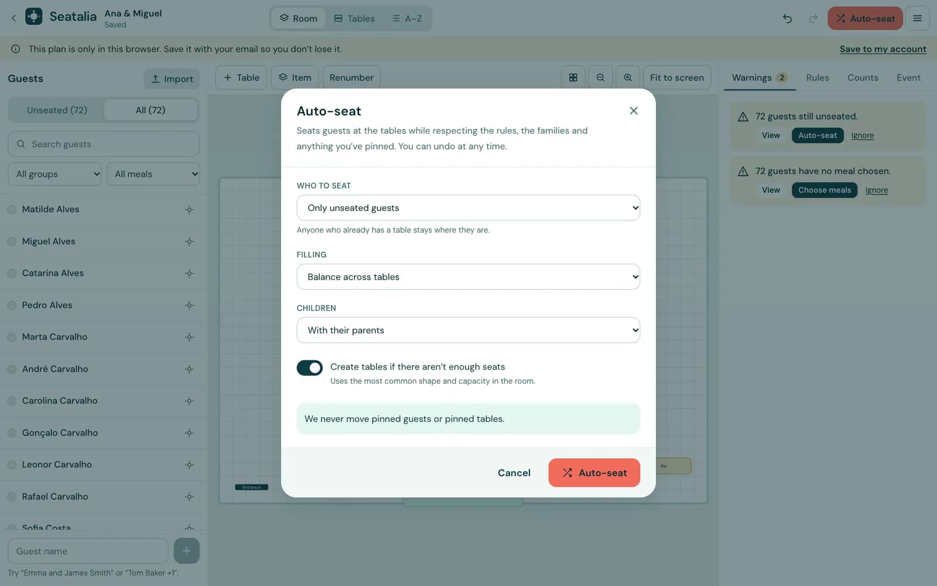Switch to the A–Z view tab
937x586 pixels.
[x=407, y=19]
